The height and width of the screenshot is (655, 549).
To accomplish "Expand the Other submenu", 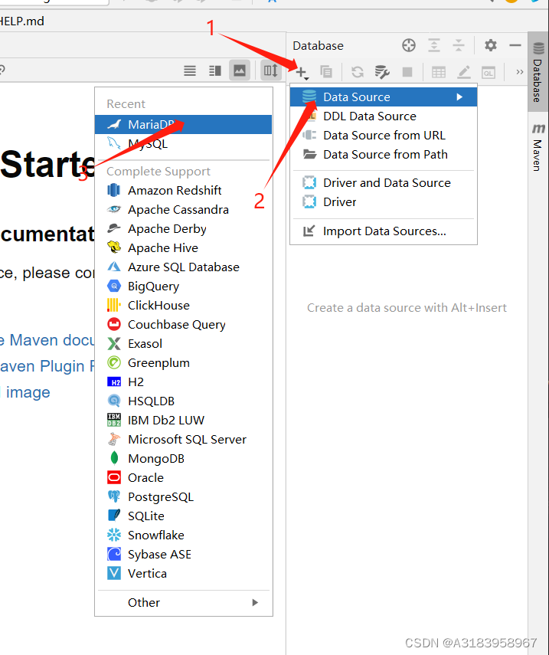I will click(x=183, y=603).
